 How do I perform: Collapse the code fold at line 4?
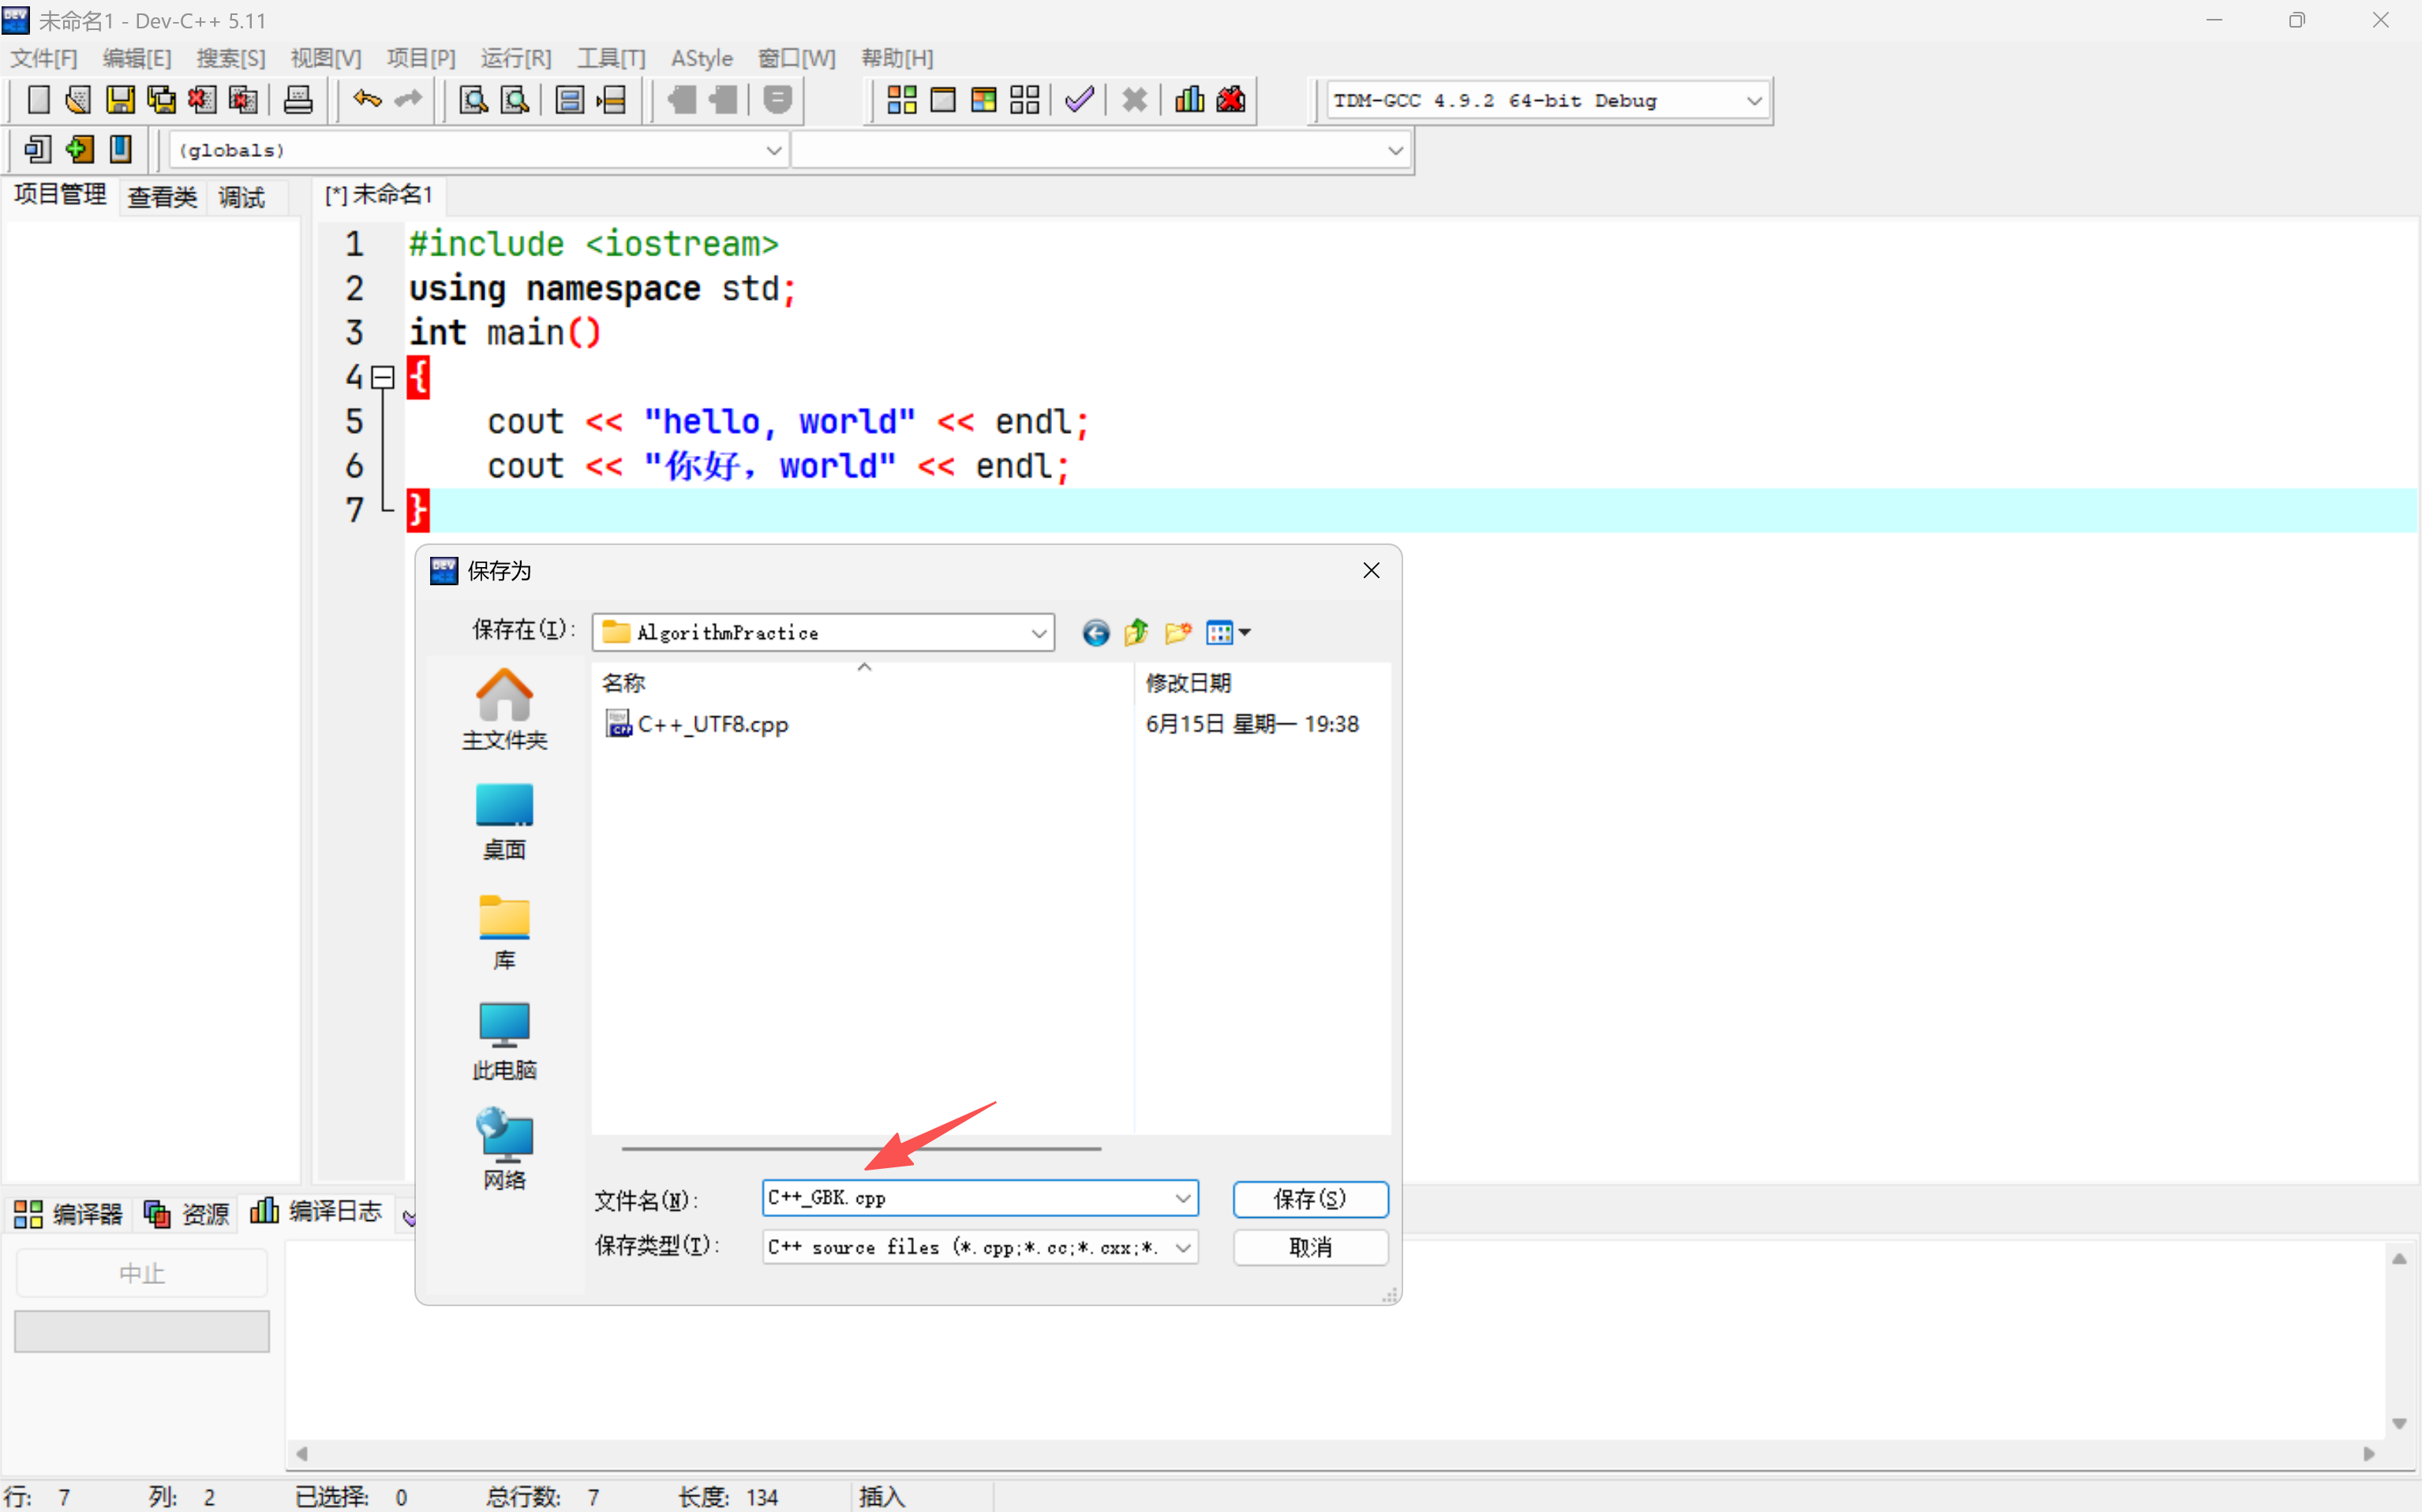click(382, 377)
